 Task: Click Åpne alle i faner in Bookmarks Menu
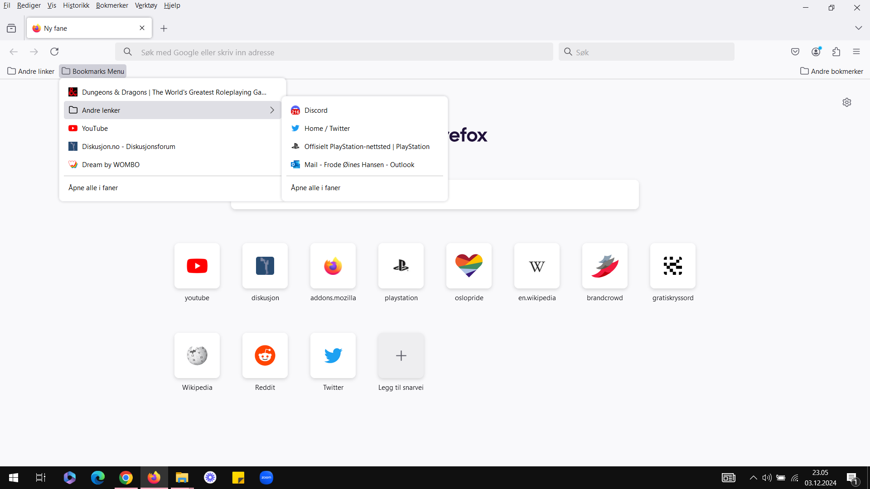173,187
